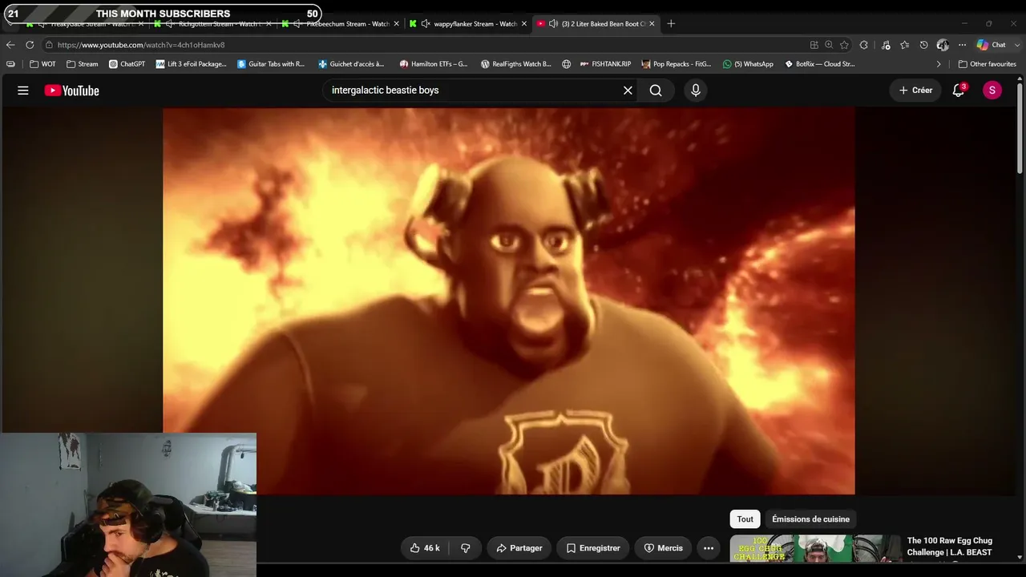Show more bookmarks with the chevron
1026x577 pixels.
939,64
